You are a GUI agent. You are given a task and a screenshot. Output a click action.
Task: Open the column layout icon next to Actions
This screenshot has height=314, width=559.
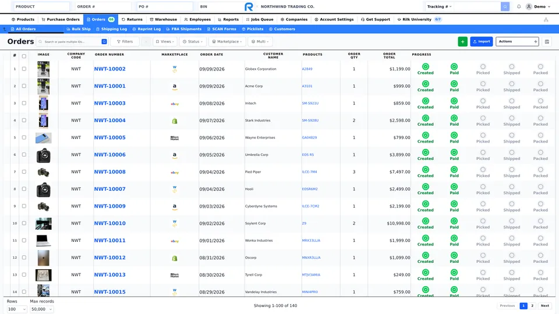tap(547, 42)
